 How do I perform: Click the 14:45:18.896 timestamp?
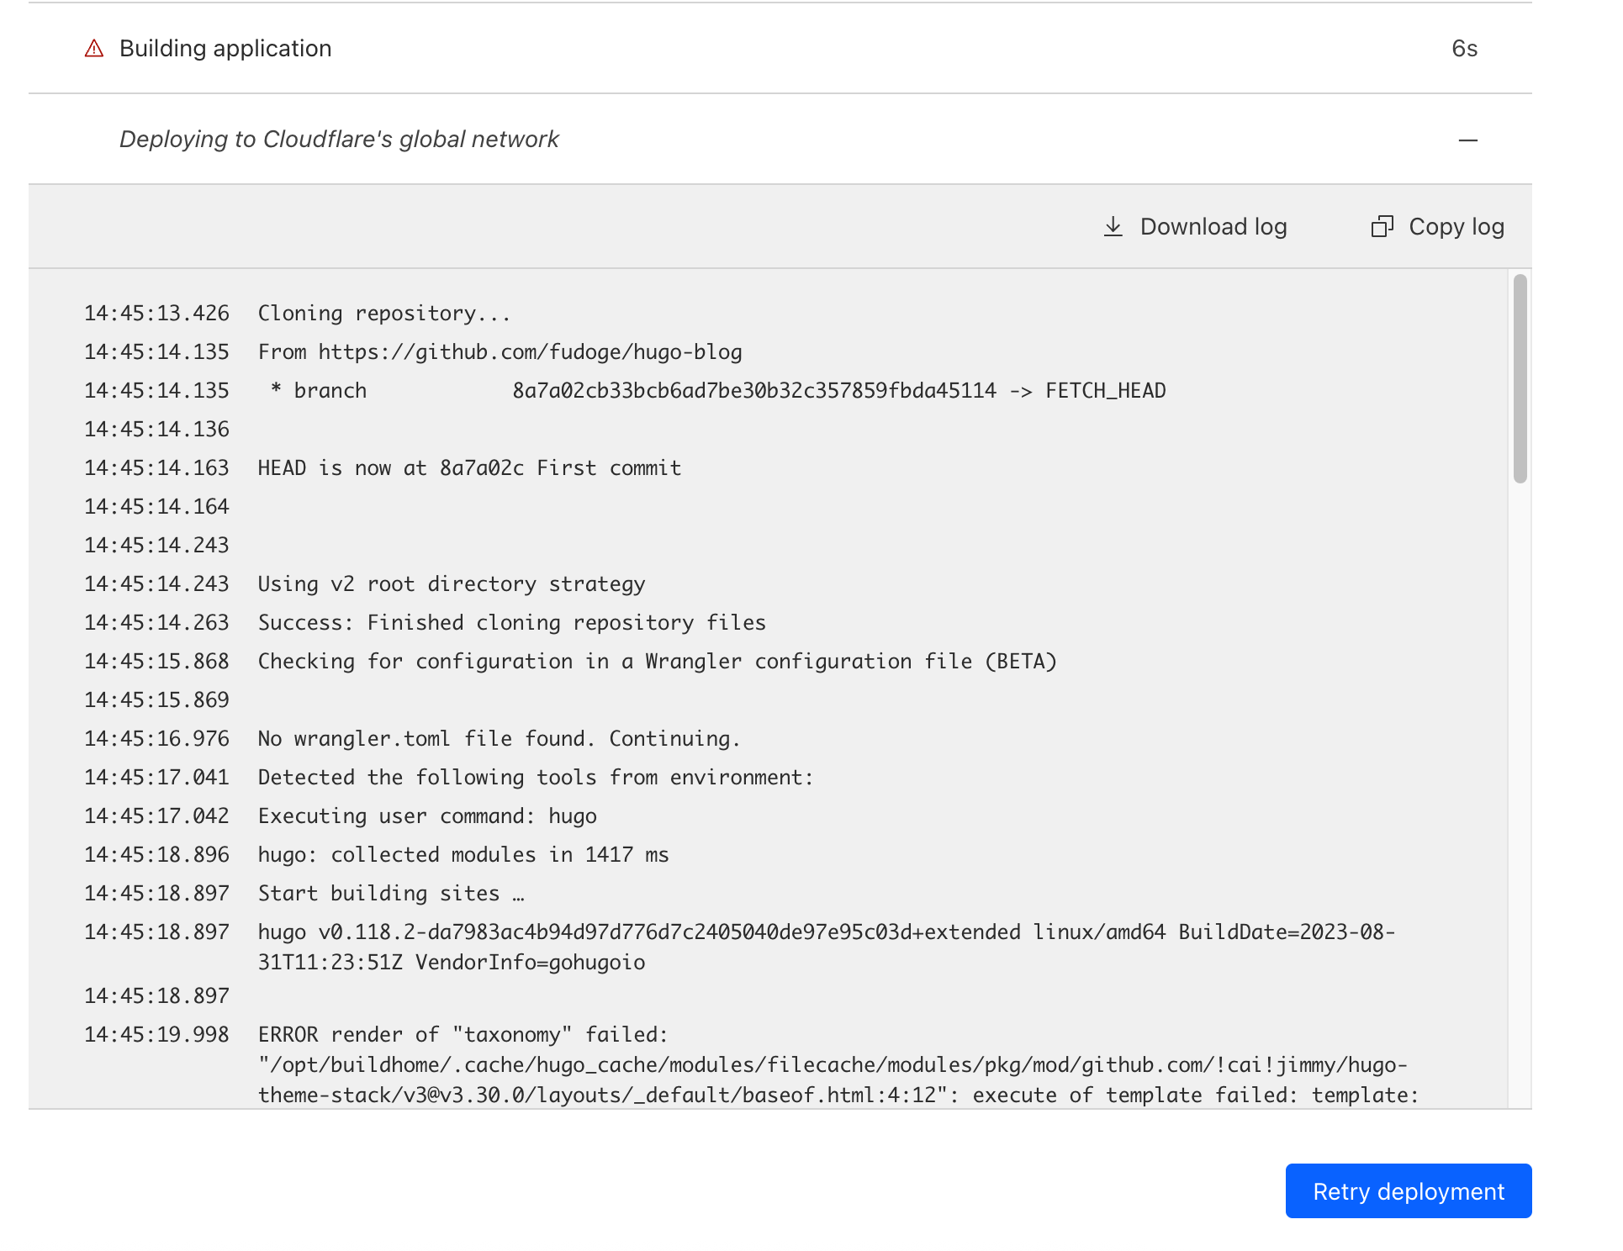click(x=156, y=855)
